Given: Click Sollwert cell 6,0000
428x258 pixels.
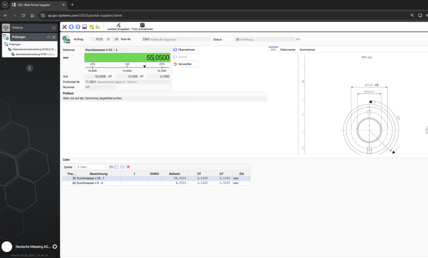Looking at the screenshot, I should pyautogui.click(x=175, y=183).
